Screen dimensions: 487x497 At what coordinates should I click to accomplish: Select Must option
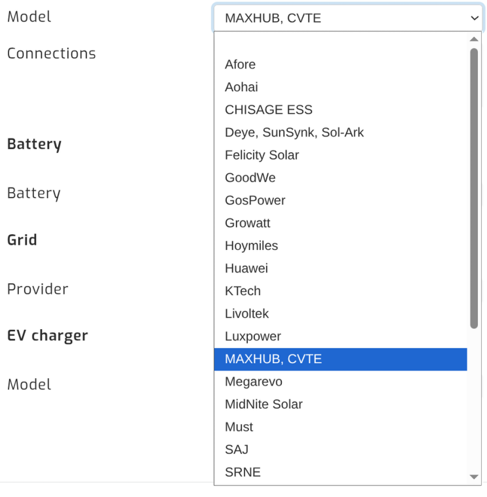click(x=341, y=427)
